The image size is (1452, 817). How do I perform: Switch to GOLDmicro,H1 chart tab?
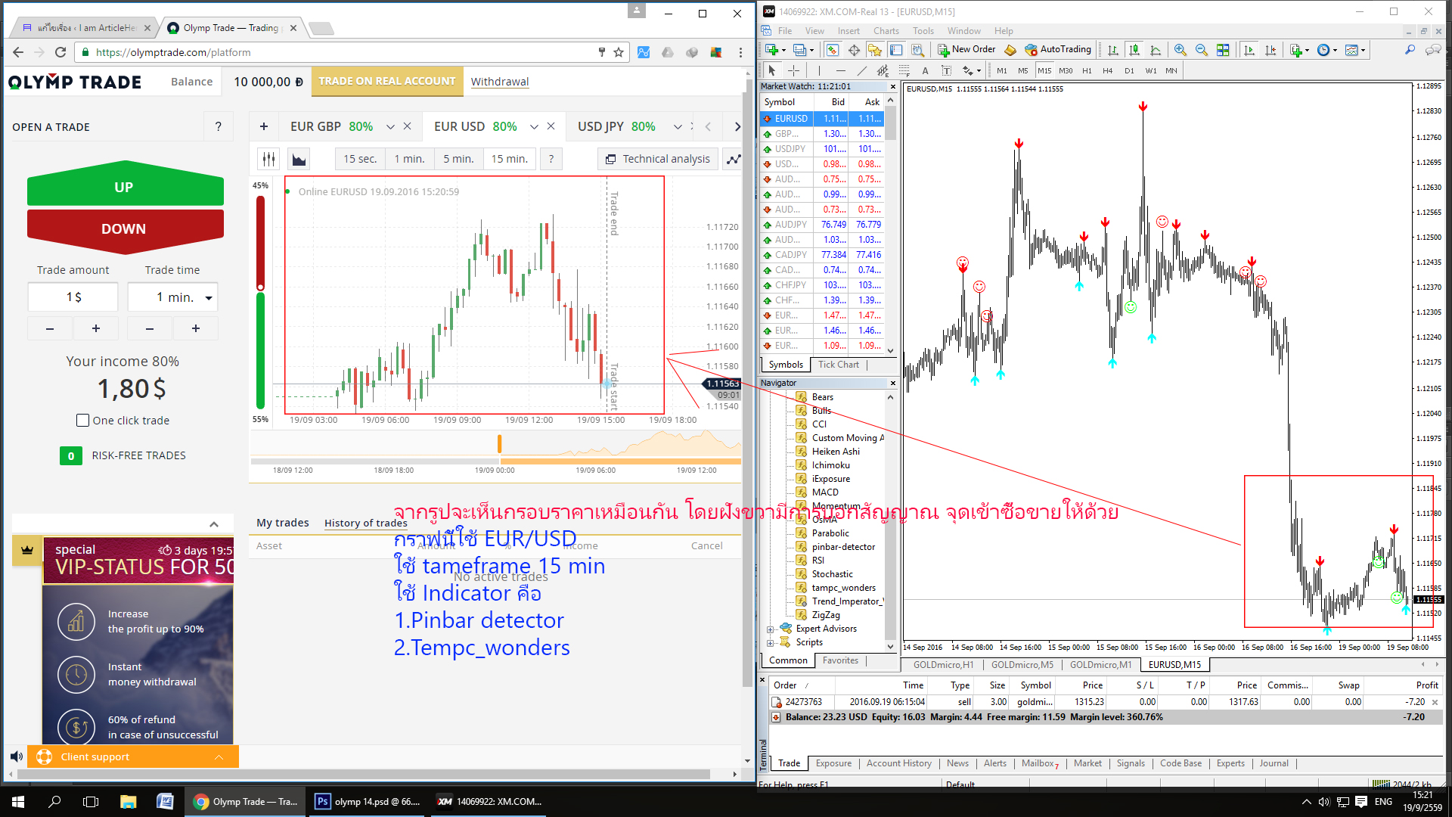pos(943,665)
